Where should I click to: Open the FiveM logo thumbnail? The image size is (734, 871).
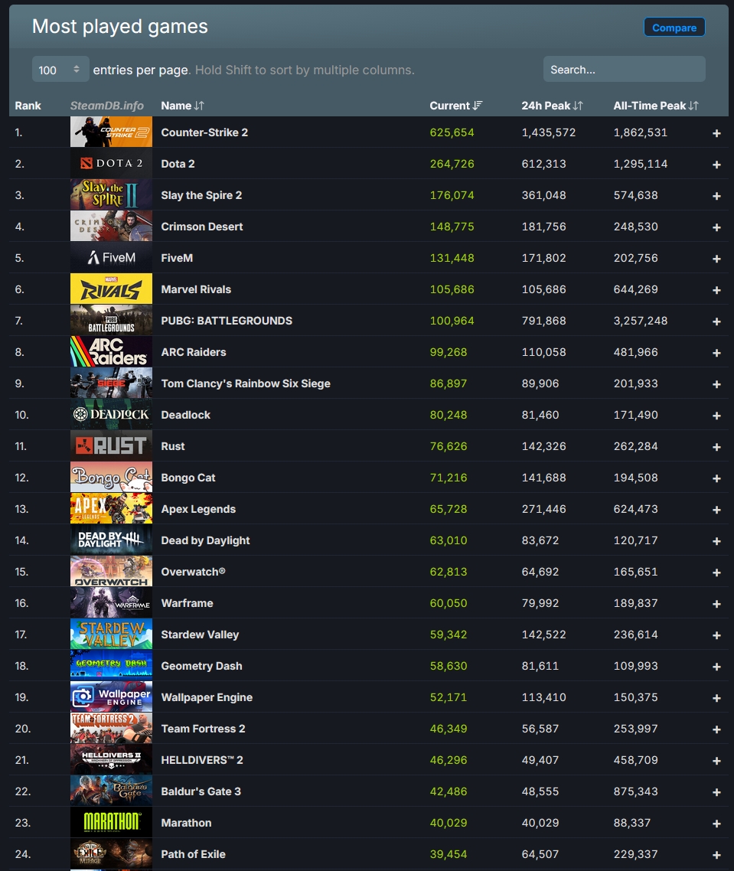point(111,257)
